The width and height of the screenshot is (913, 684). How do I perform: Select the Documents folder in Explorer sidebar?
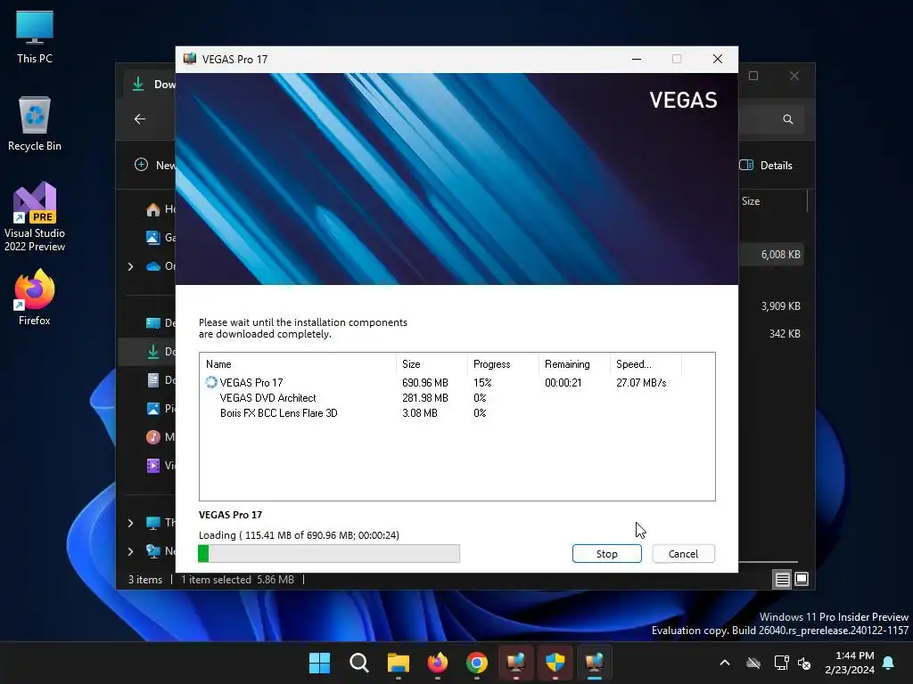160,379
